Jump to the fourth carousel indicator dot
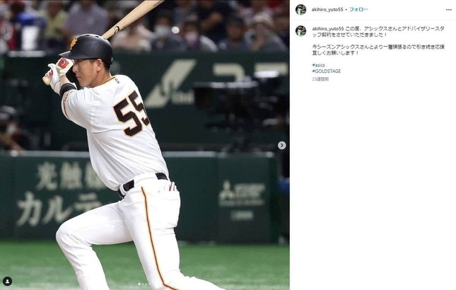 [x=149, y=284]
